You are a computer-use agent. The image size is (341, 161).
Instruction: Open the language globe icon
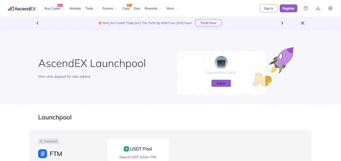[330, 8]
